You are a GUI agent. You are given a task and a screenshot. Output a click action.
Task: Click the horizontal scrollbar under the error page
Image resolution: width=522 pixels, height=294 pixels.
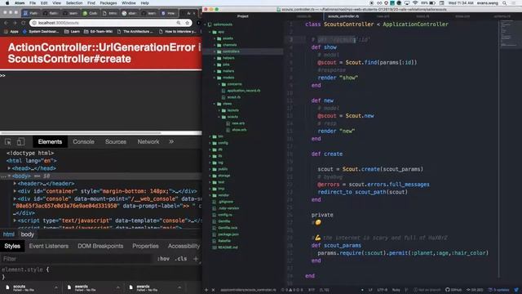[81, 132]
